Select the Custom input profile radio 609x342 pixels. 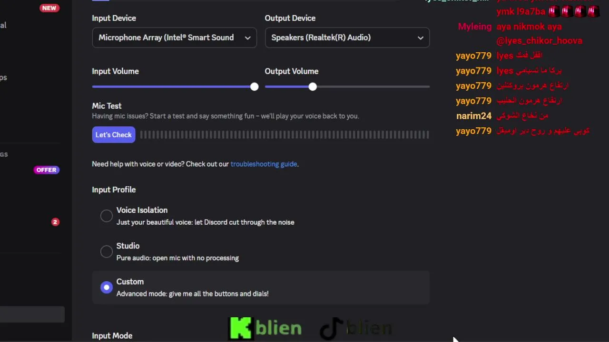107,287
